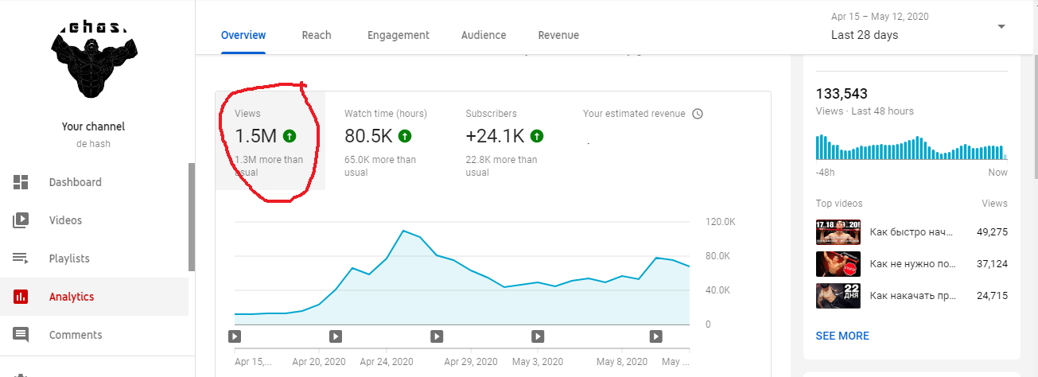Image resolution: width=1038 pixels, height=377 pixels.
Task: Click the left sidebar scrollbar
Action: click(191, 216)
